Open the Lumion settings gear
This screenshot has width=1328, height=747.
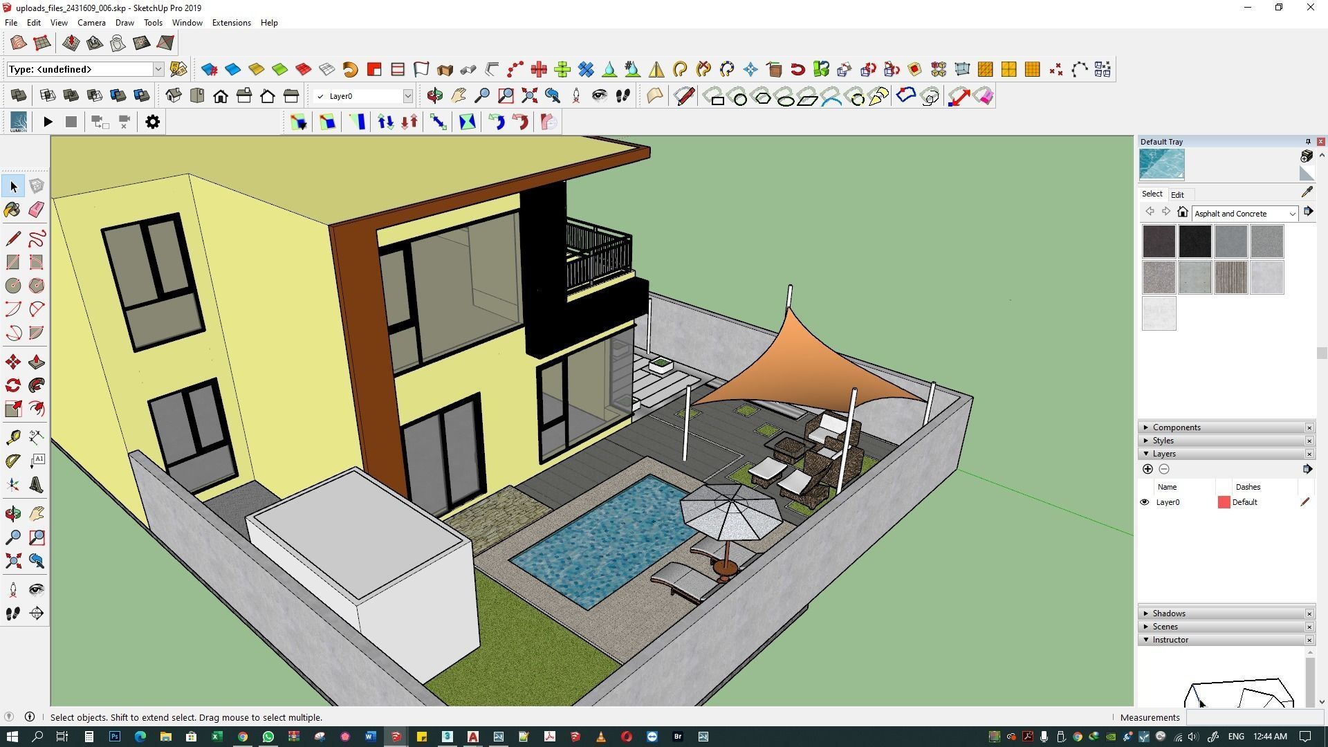pyautogui.click(x=152, y=122)
